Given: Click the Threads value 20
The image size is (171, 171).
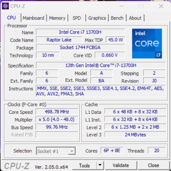Looking at the screenshot, I should point(157,150).
